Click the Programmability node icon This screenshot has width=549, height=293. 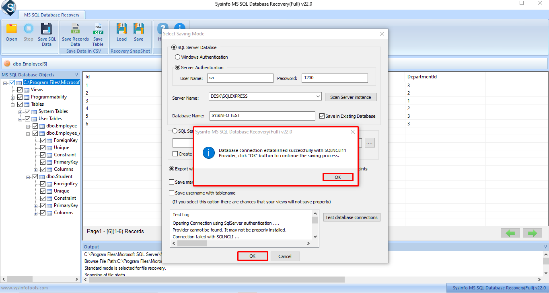(27, 97)
